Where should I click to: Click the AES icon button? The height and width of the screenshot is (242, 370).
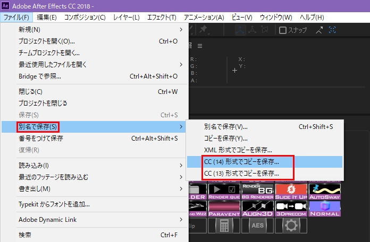pos(257,225)
